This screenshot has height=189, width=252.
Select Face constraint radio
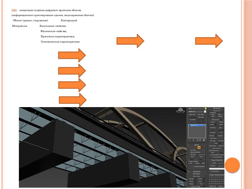click(x=210, y=116)
